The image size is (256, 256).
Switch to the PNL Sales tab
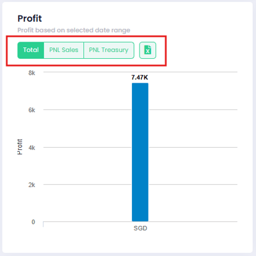64,50
